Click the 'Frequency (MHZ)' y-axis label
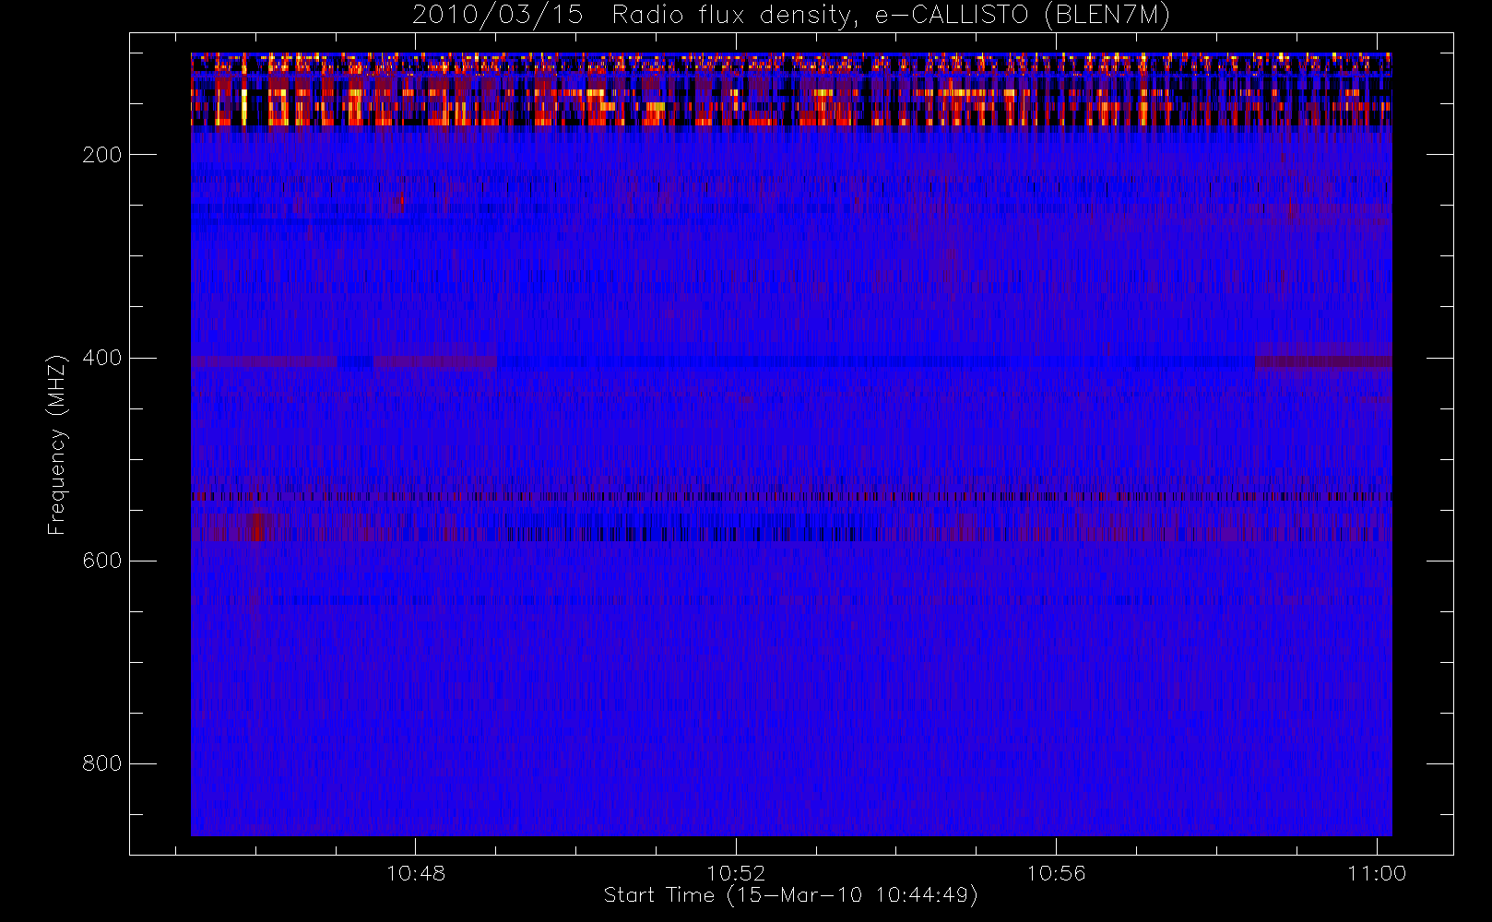The width and height of the screenshot is (1492, 922). coord(57,444)
